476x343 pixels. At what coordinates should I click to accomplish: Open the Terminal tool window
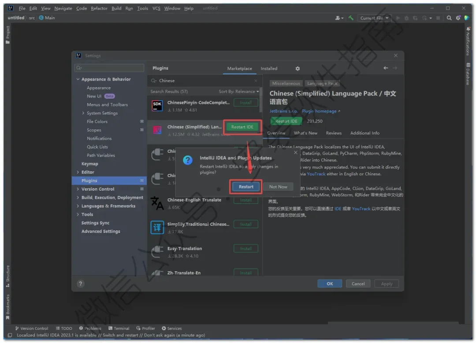click(119, 328)
